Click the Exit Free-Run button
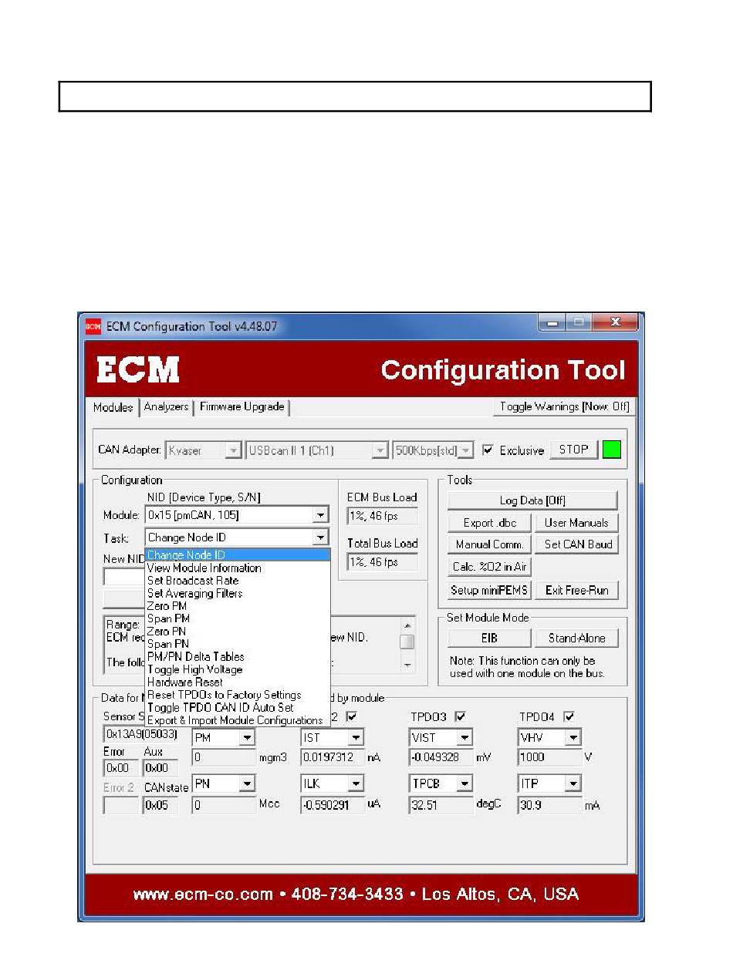This screenshot has height=967, width=733. pos(576,591)
